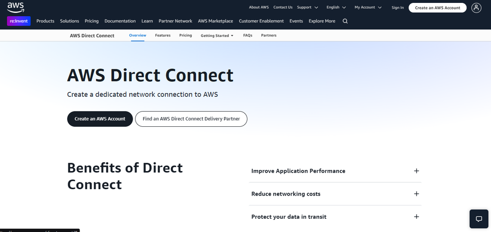The image size is (491, 232).
Task: Open the chat support widget icon
Action: tap(479, 219)
